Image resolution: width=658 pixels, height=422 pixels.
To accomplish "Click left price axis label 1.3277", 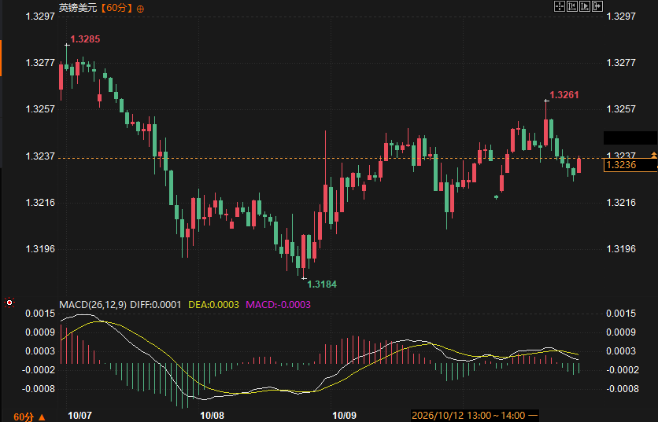I will pyautogui.click(x=40, y=63).
